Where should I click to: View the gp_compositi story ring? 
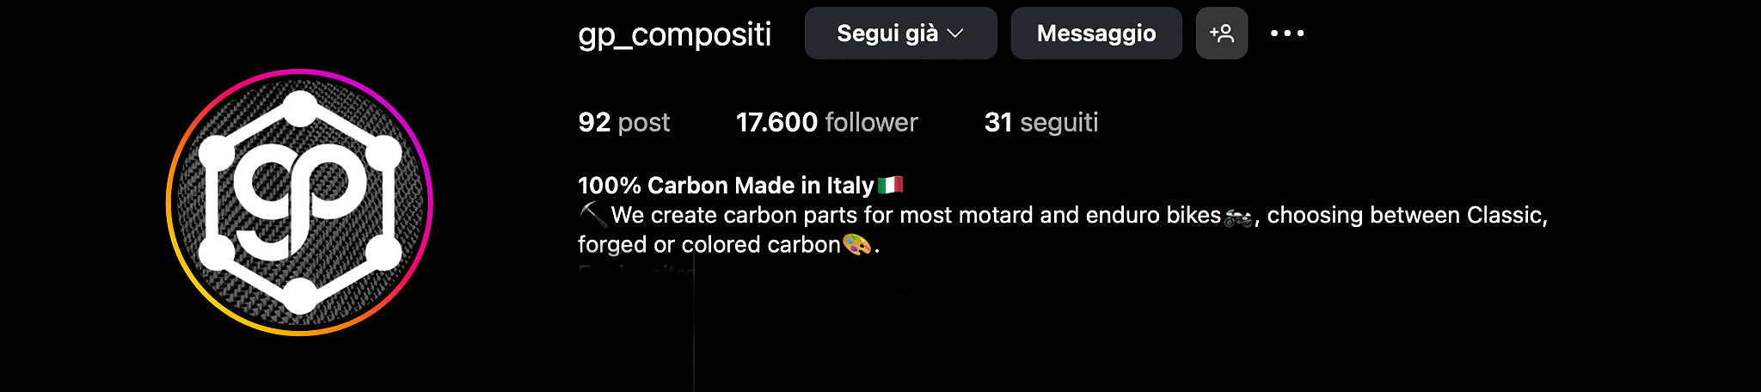click(x=299, y=202)
